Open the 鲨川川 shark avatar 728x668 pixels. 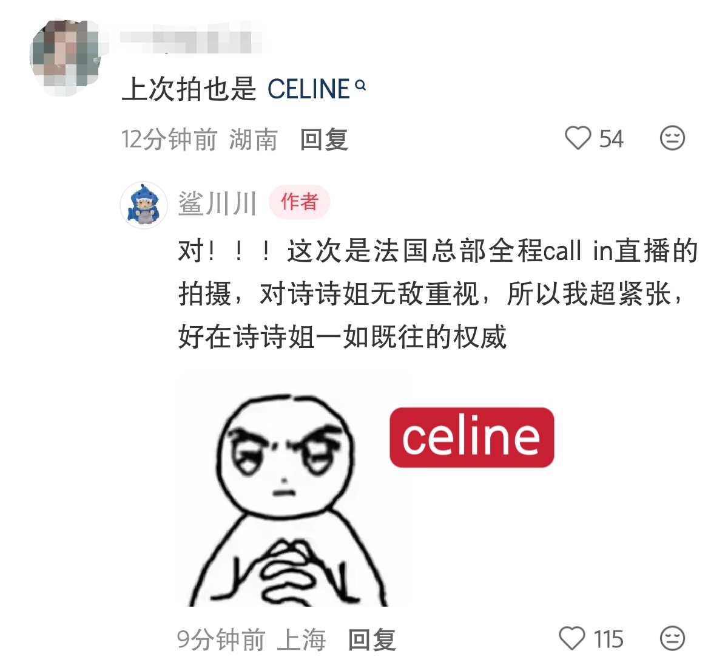click(144, 205)
